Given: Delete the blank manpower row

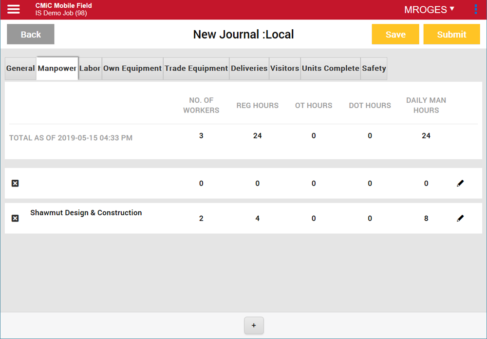Looking at the screenshot, I should [x=15, y=183].
